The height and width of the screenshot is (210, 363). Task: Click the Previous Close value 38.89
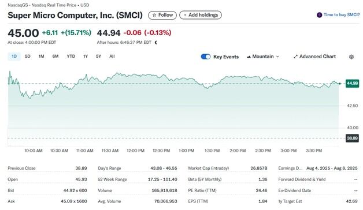[81, 168]
